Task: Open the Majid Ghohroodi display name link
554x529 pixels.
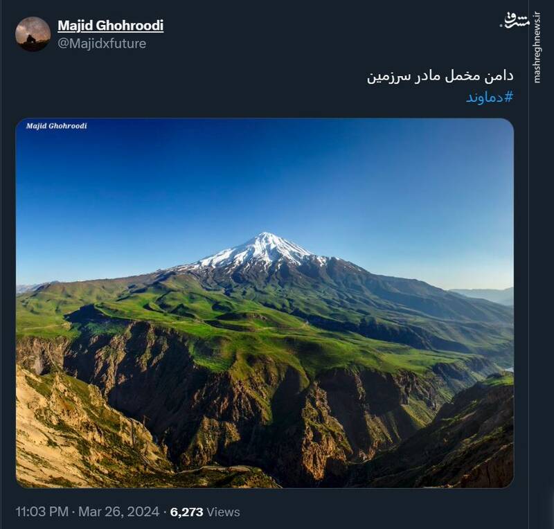Action: point(111,26)
